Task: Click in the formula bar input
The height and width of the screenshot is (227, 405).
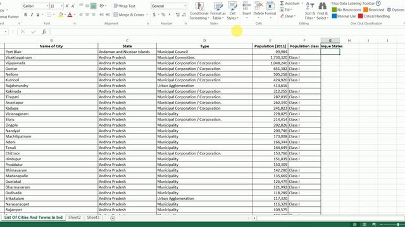Action: tap(227, 32)
